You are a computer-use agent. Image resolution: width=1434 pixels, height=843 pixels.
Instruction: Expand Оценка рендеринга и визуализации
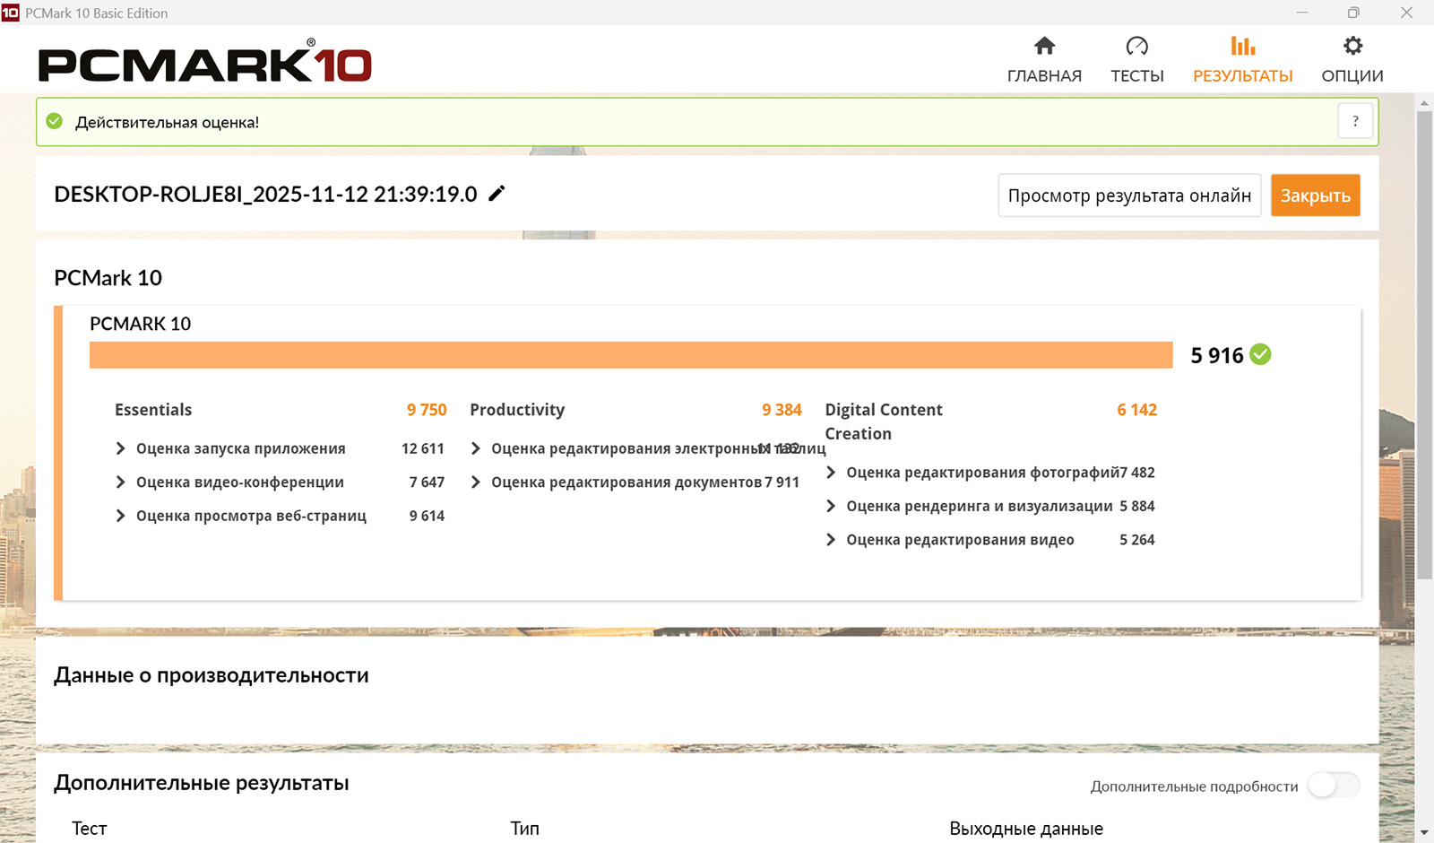coord(831,507)
